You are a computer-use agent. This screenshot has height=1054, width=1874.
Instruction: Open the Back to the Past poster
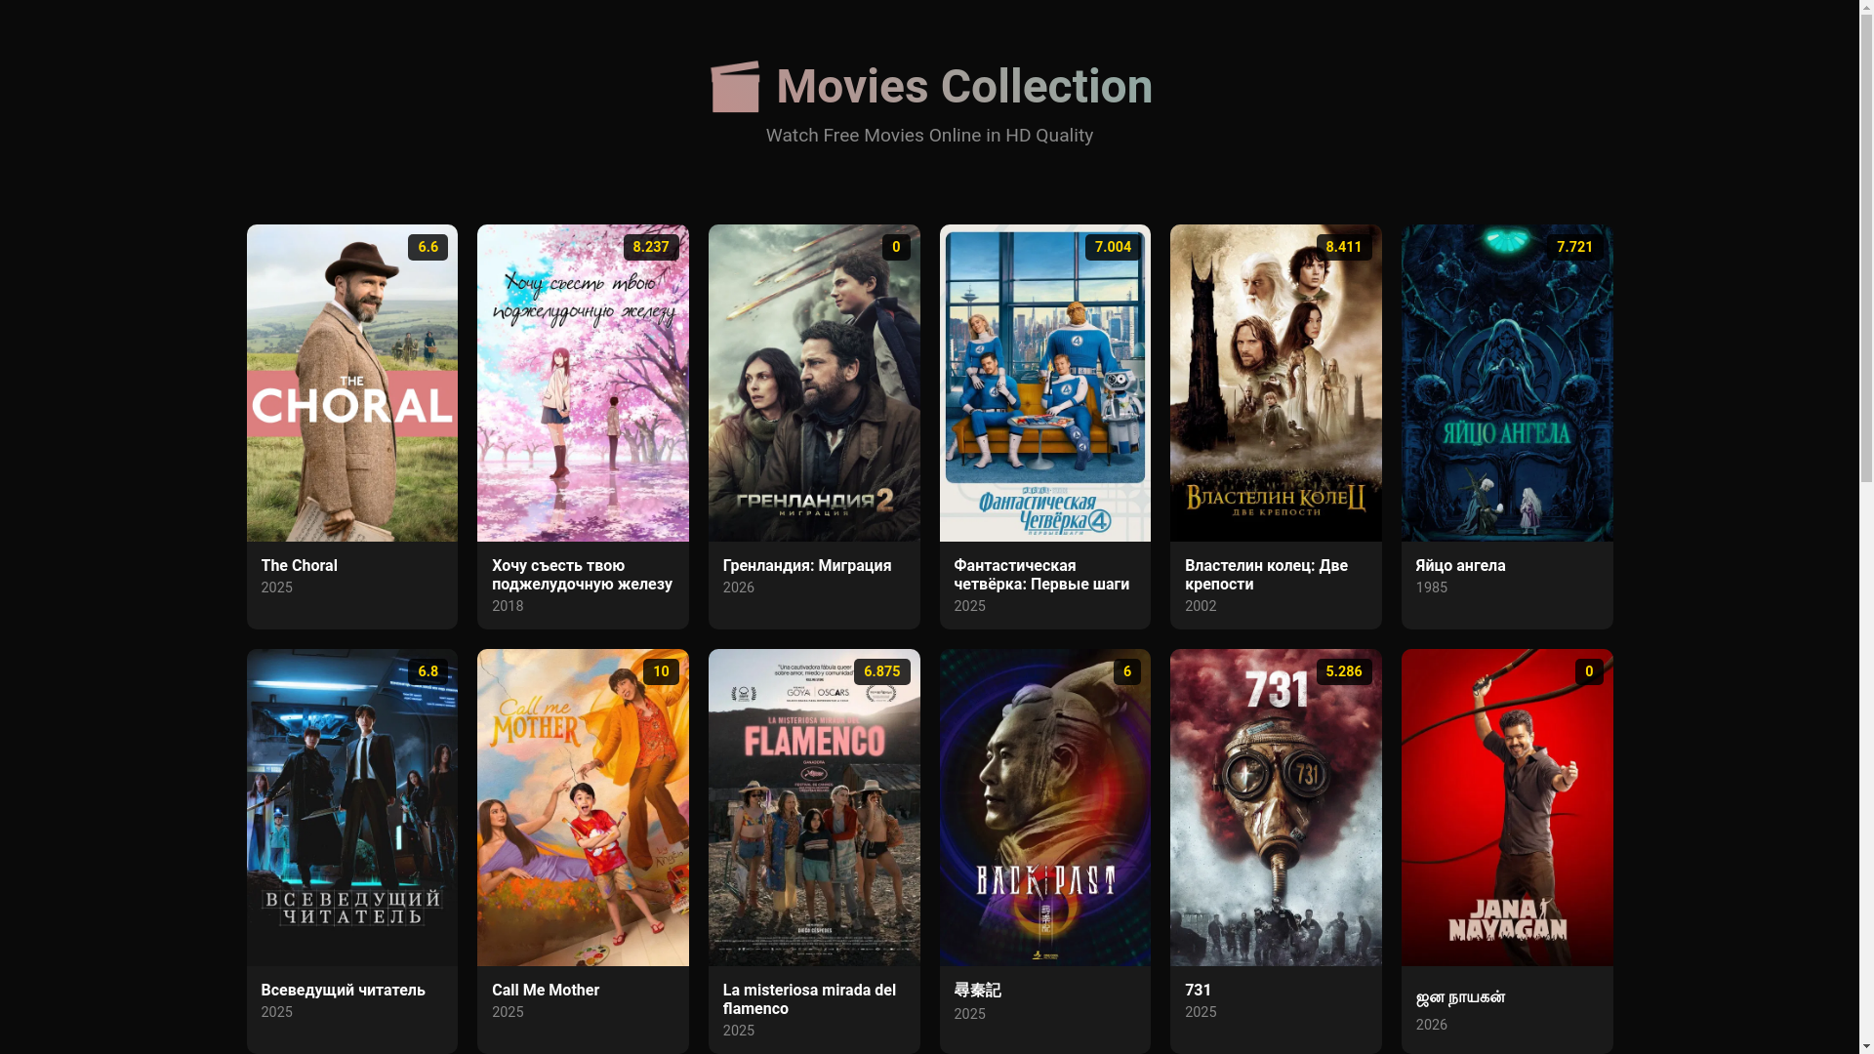1044,807
